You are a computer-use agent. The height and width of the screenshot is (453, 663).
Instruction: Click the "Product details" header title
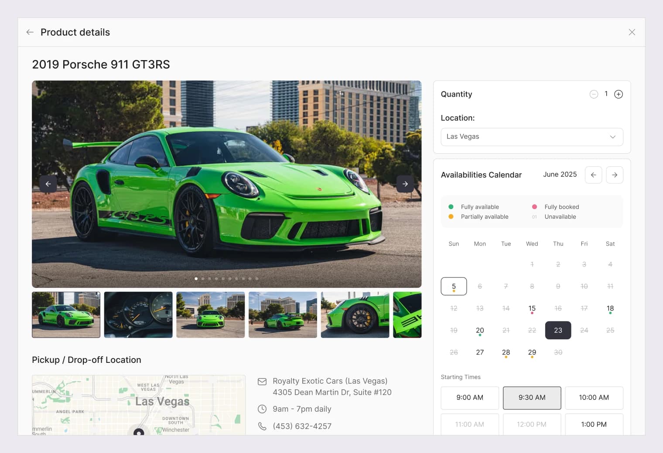click(75, 32)
